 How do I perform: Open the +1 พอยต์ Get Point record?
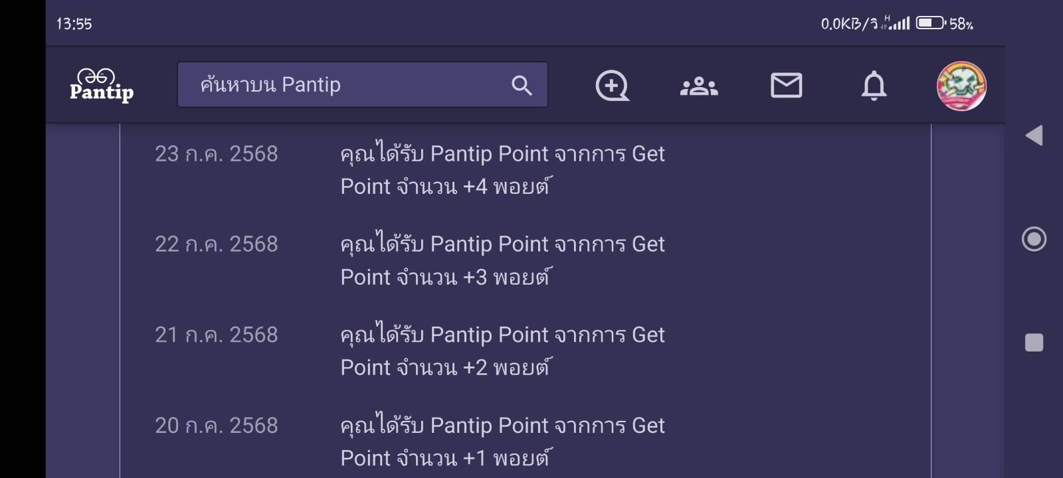pos(502,441)
